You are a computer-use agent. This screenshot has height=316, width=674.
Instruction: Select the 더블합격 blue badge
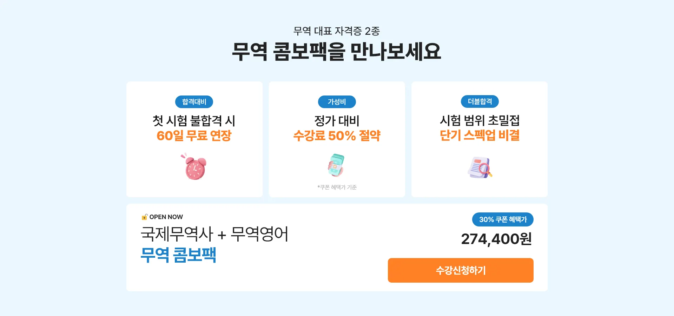(480, 101)
